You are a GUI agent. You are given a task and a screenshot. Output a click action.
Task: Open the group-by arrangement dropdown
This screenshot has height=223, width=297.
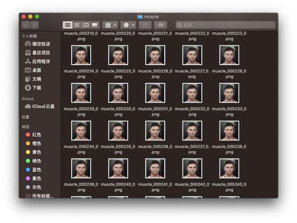point(110,25)
